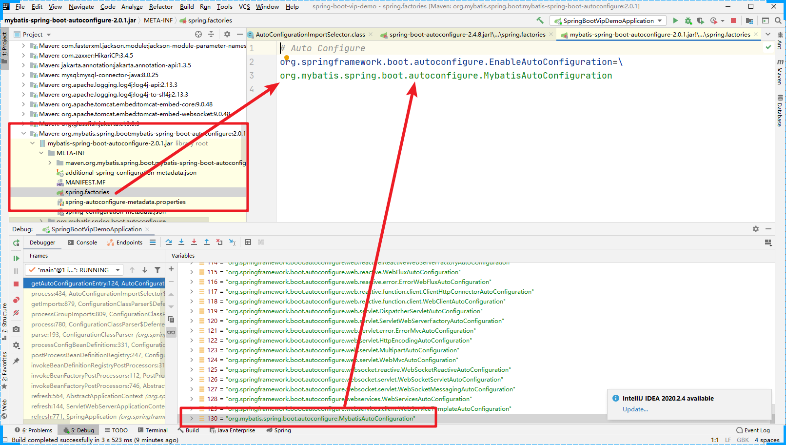Open the Navigate menu

coord(81,7)
